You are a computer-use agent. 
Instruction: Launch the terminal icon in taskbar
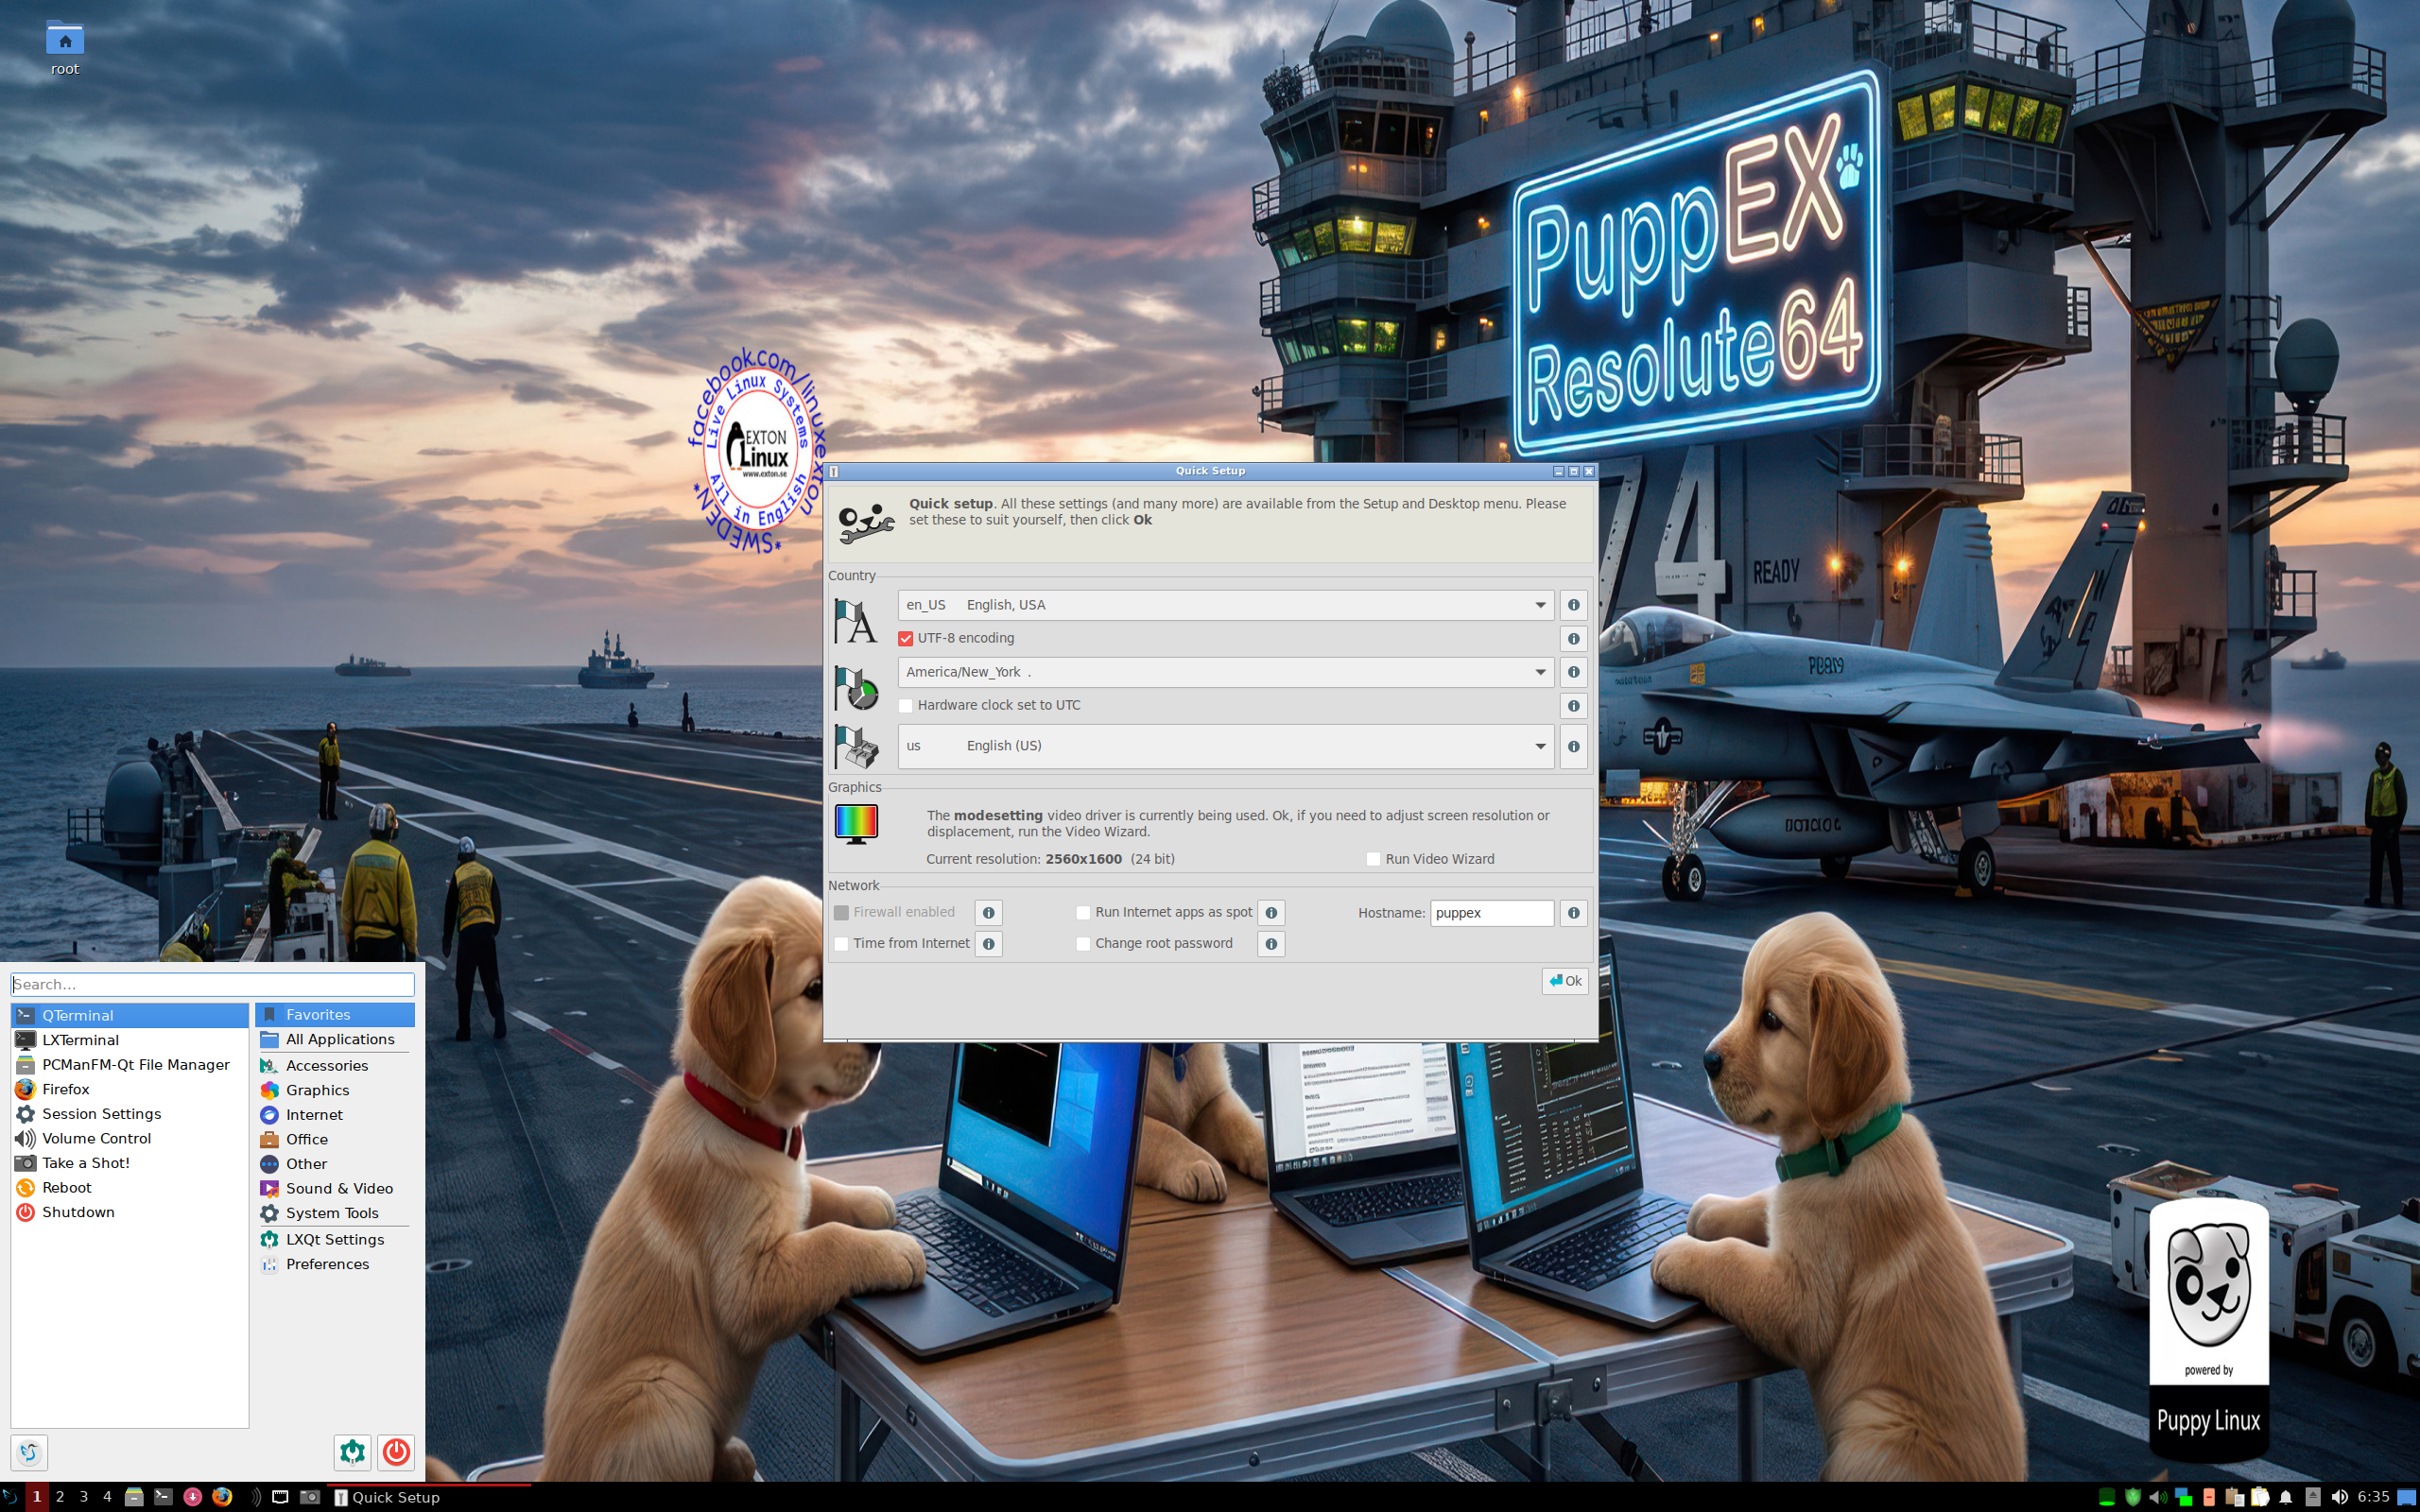coord(163,1497)
